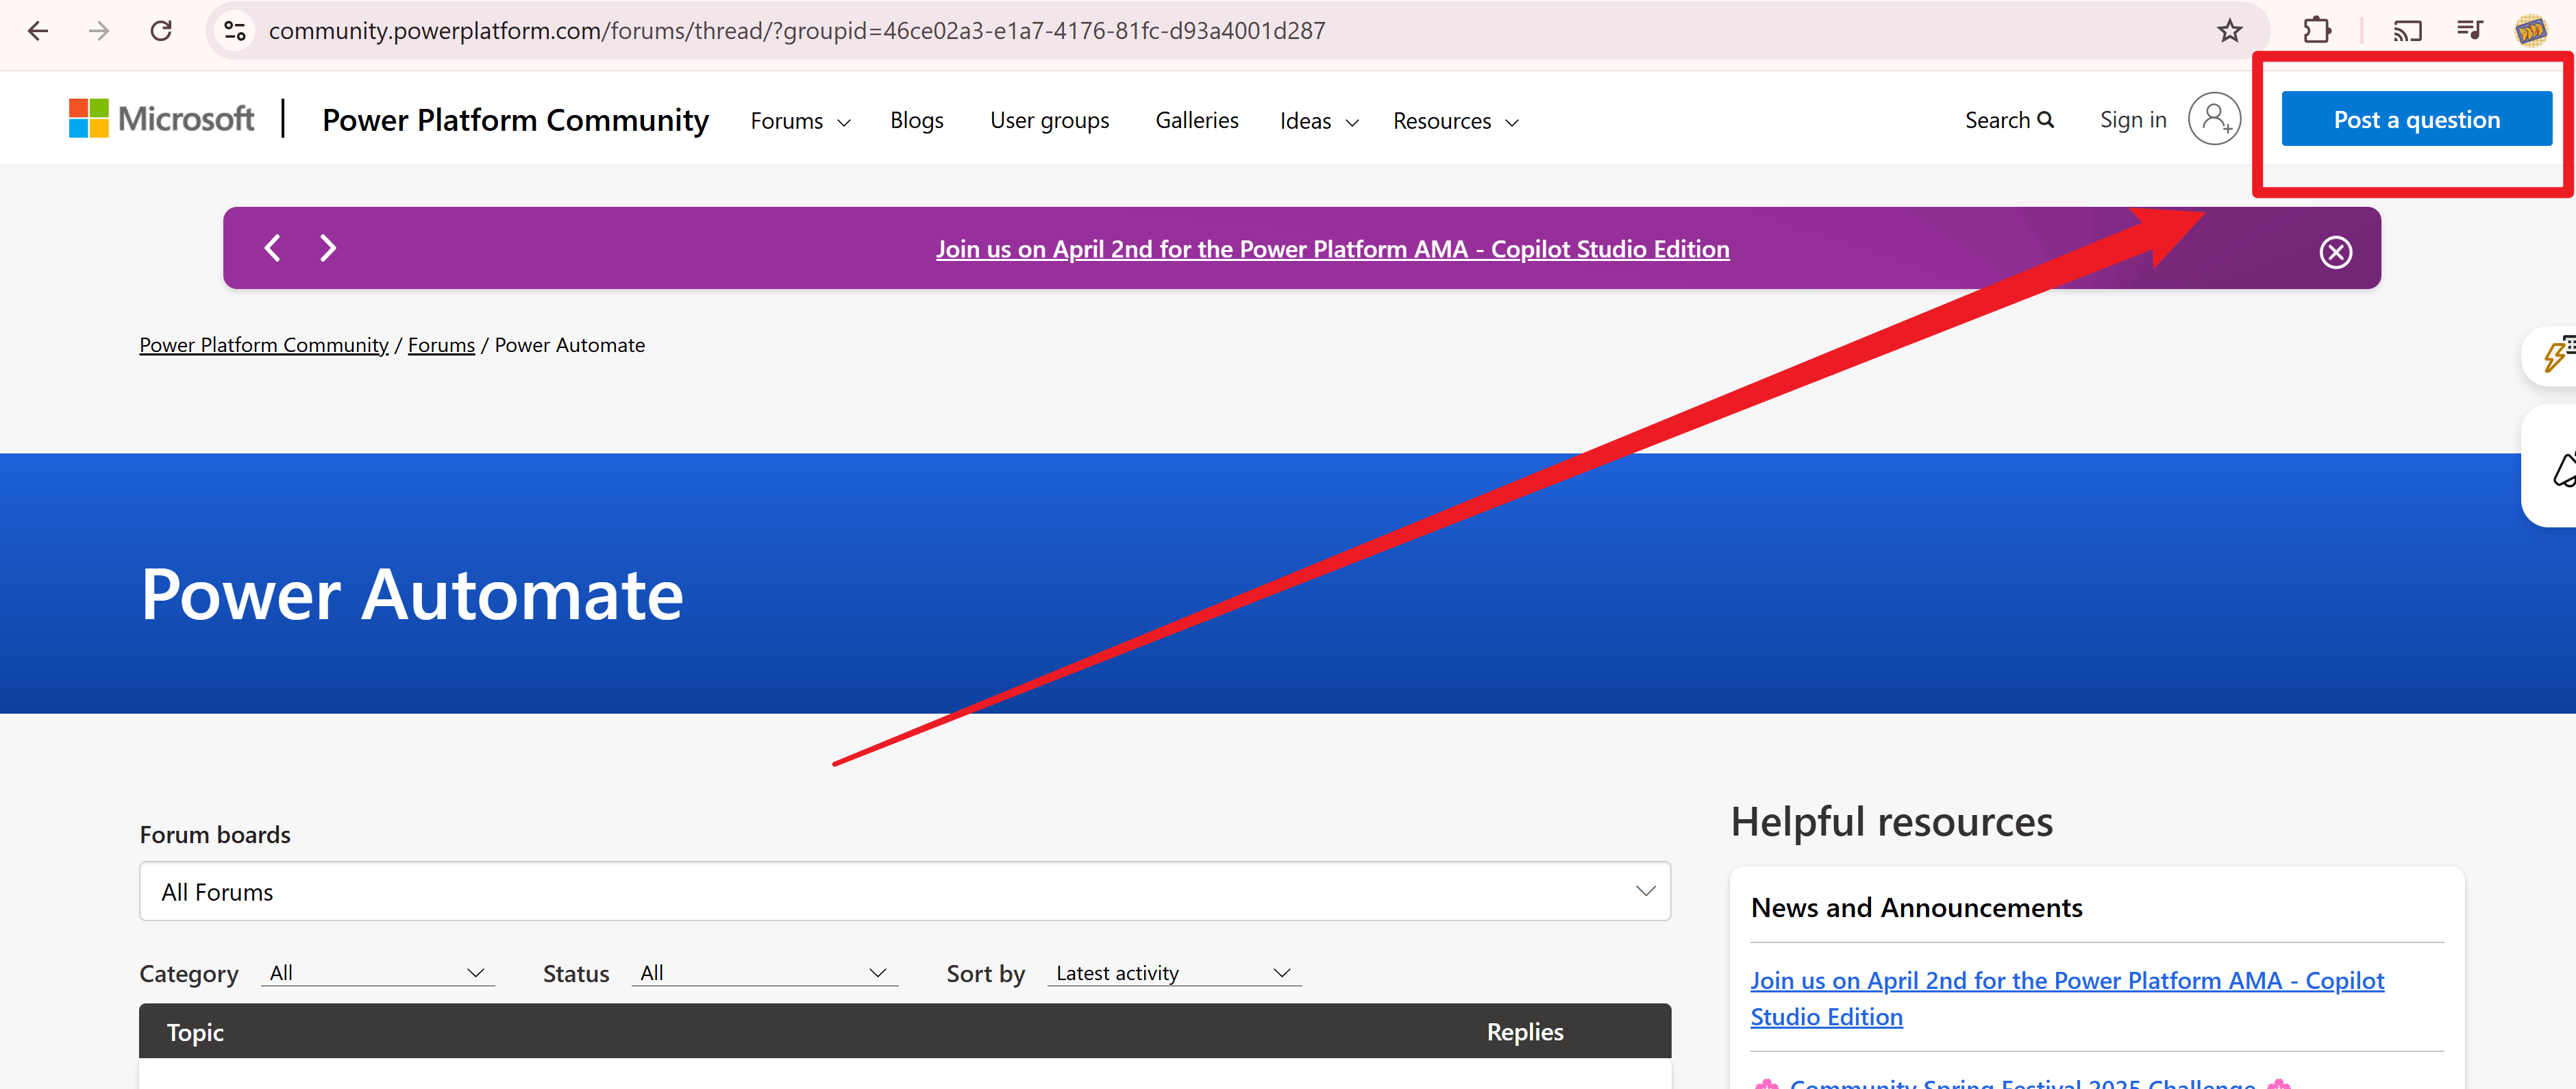Open the Blogs menu item
Image resolution: width=2576 pixels, height=1089 pixels.
(x=916, y=120)
